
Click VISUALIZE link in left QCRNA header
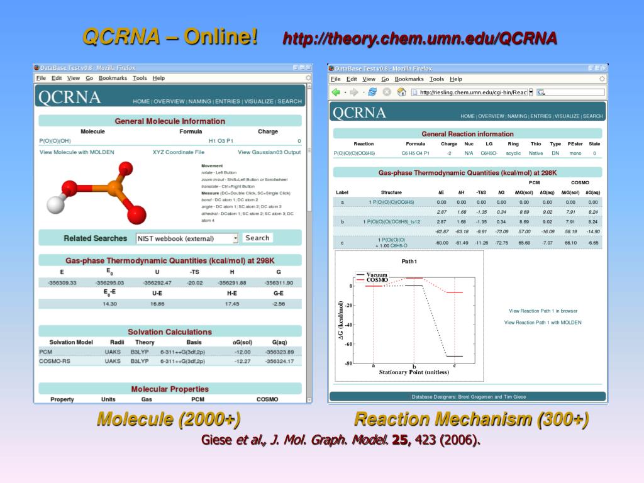[258, 101]
